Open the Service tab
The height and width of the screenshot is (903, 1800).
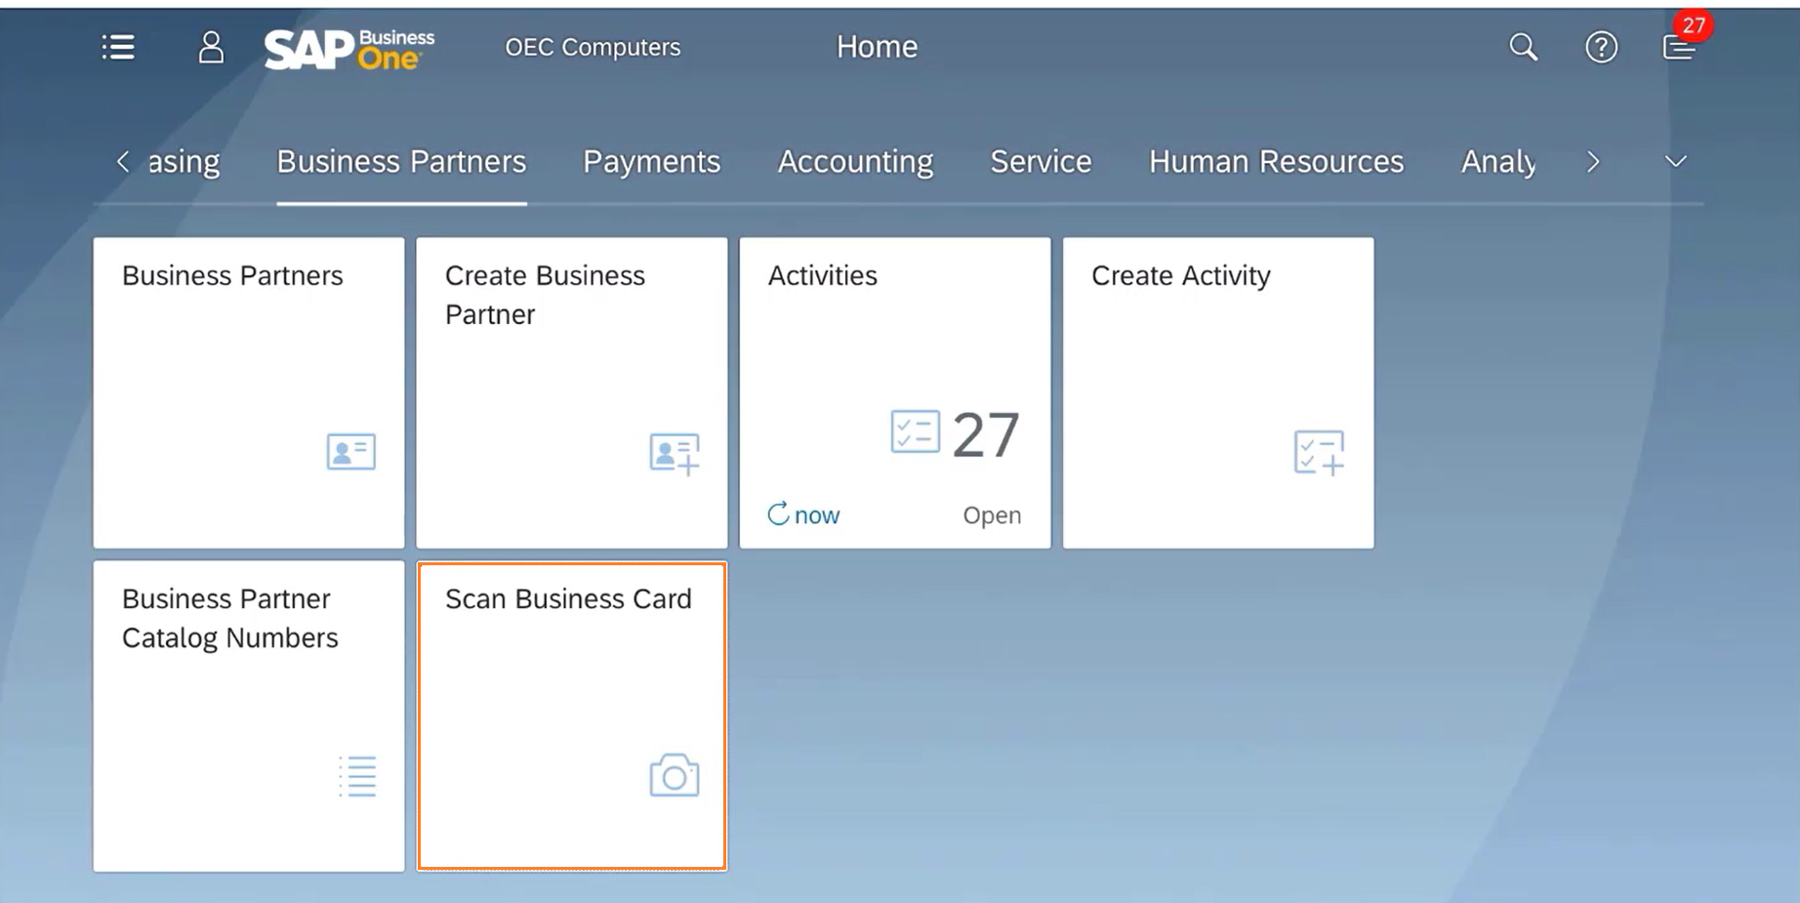[1041, 162]
